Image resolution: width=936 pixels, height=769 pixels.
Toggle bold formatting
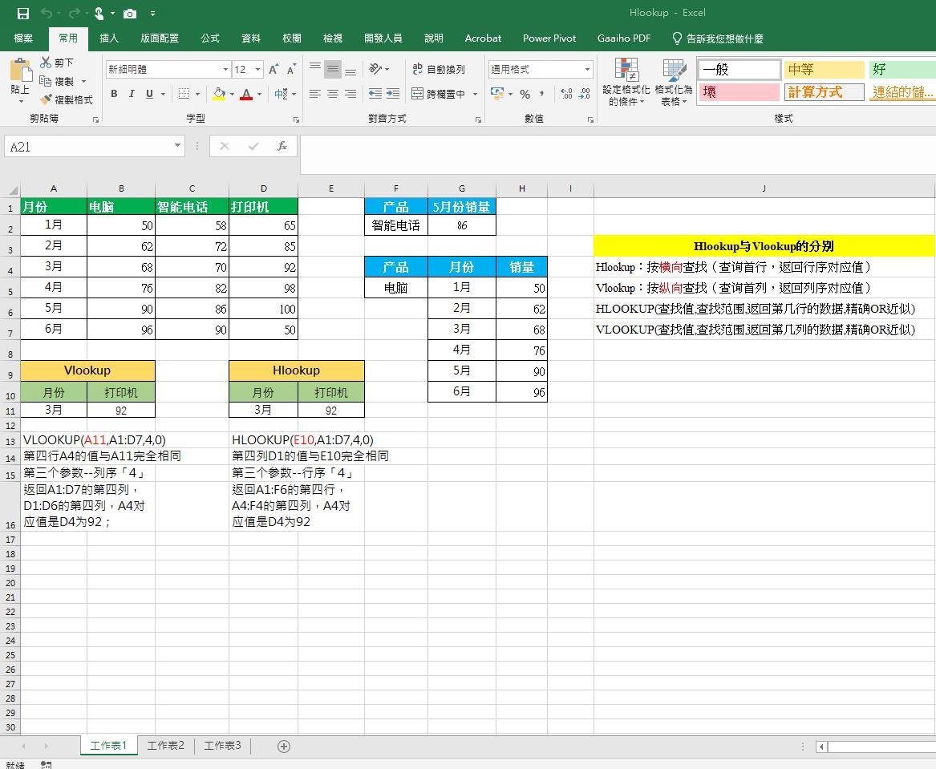pyautogui.click(x=114, y=94)
